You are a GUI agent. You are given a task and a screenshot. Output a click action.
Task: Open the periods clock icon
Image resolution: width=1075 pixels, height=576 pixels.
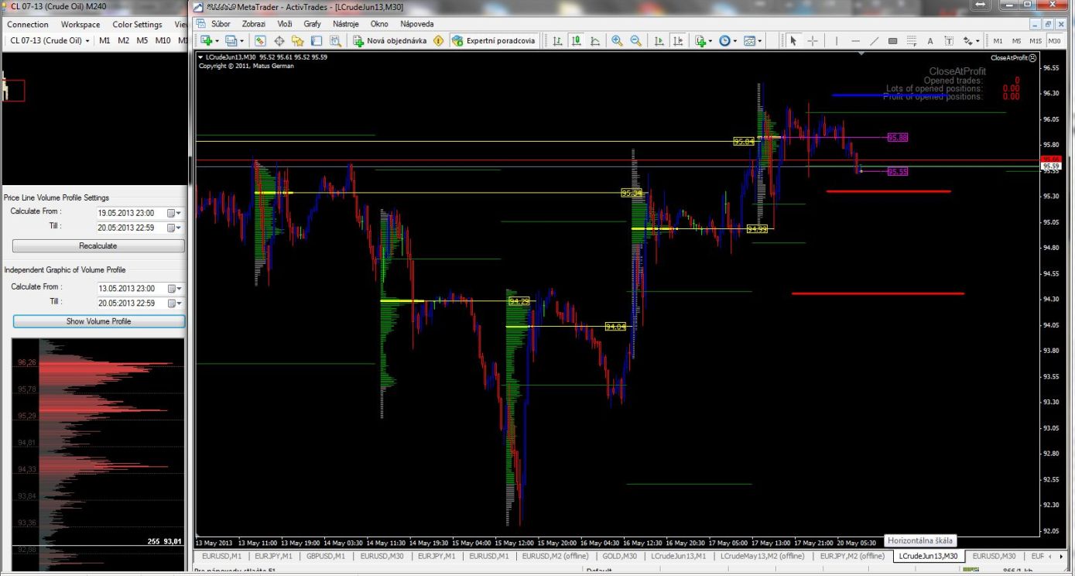coord(727,41)
